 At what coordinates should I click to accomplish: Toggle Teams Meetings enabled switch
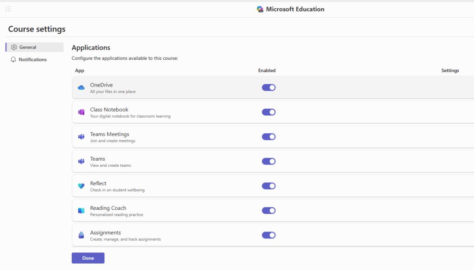[x=269, y=137]
